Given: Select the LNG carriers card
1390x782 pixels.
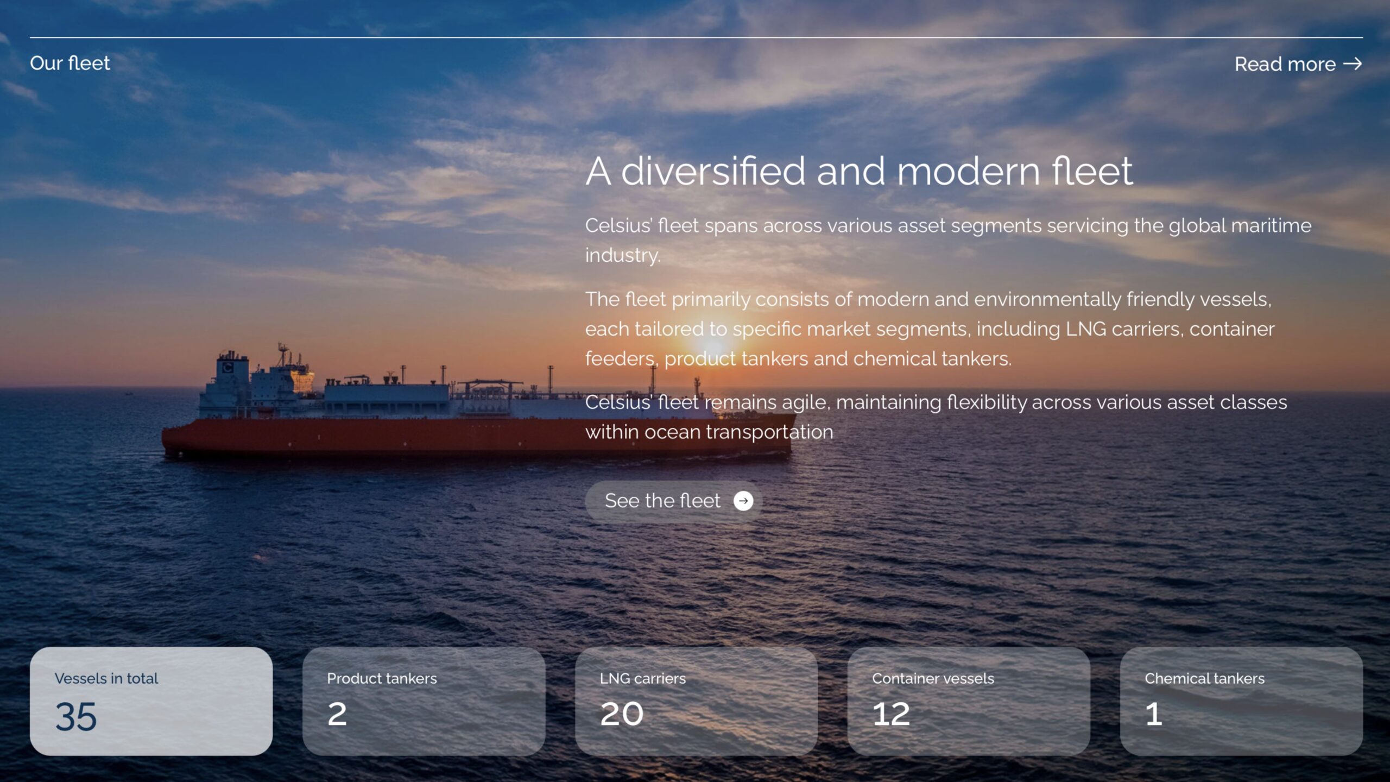Looking at the screenshot, I should click(696, 701).
